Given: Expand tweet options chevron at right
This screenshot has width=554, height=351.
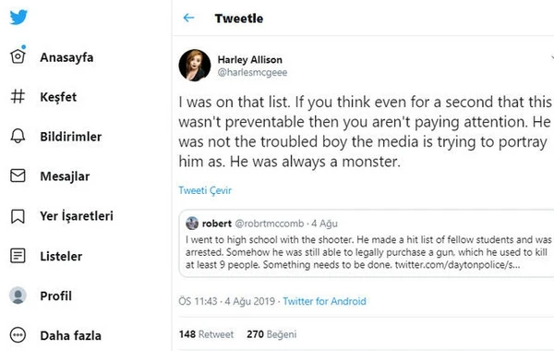Looking at the screenshot, I should pyautogui.click(x=552, y=57).
